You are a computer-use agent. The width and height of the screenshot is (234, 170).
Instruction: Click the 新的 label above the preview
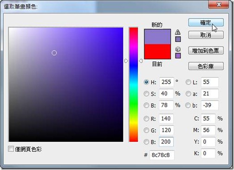point(157,25)
